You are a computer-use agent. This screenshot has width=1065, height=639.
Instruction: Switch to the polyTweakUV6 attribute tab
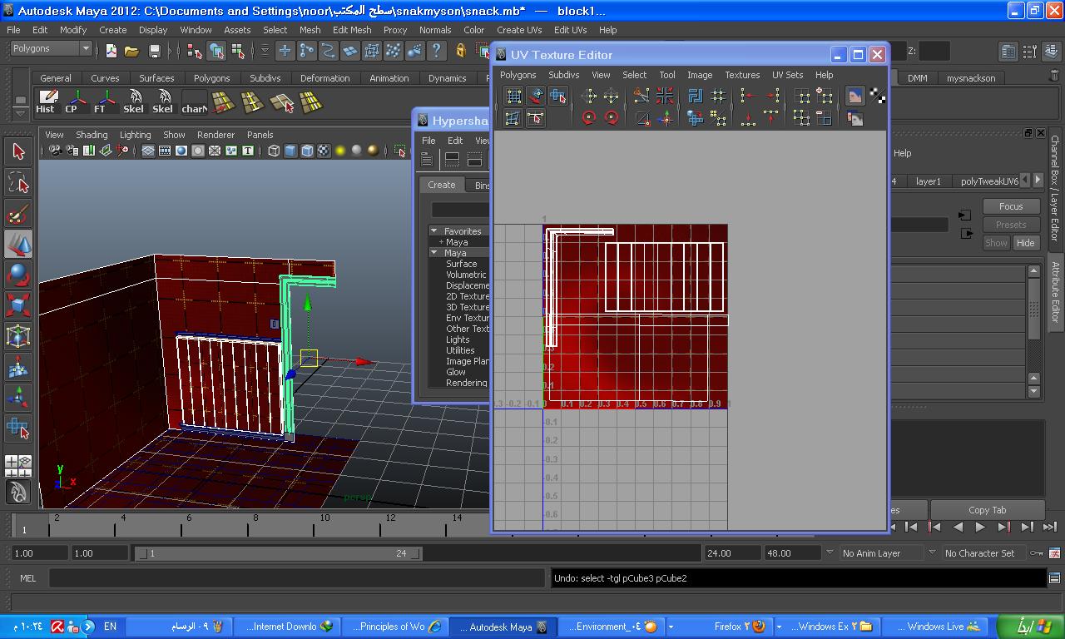pos(989,181)
